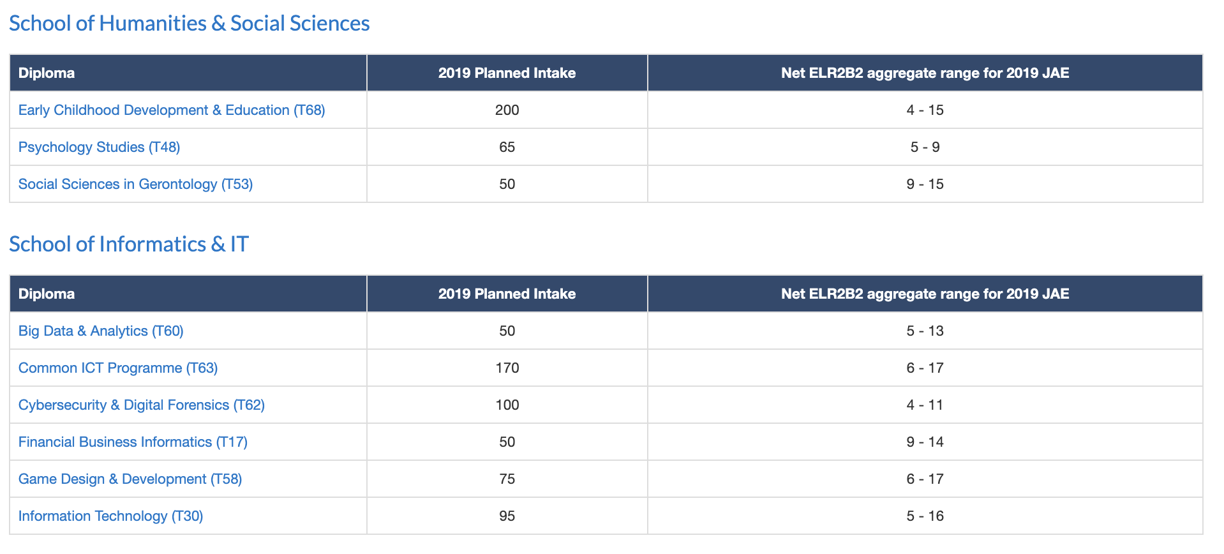1224x554 pixels.
Task: Click the Common ICT Programme intake value 170
Action: click(x=507, y=368)
